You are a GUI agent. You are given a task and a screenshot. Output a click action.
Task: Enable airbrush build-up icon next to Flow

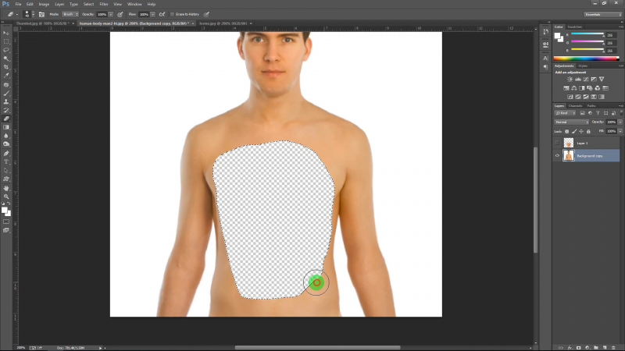click(x=162, y=14)
